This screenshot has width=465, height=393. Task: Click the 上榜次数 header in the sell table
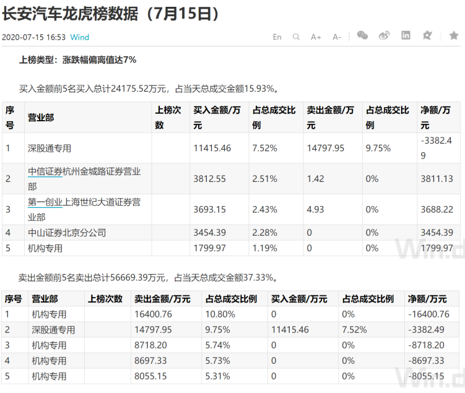pyautogui.click(x=106, y=299)
